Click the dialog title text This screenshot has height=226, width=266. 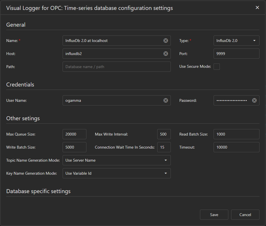coord(90,8)
